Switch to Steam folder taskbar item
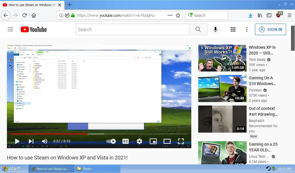The image size is (295, 173). (97, 169)
